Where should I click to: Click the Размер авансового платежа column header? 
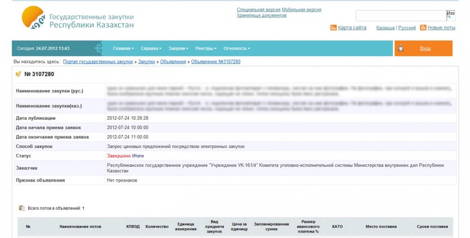(308, 227)
